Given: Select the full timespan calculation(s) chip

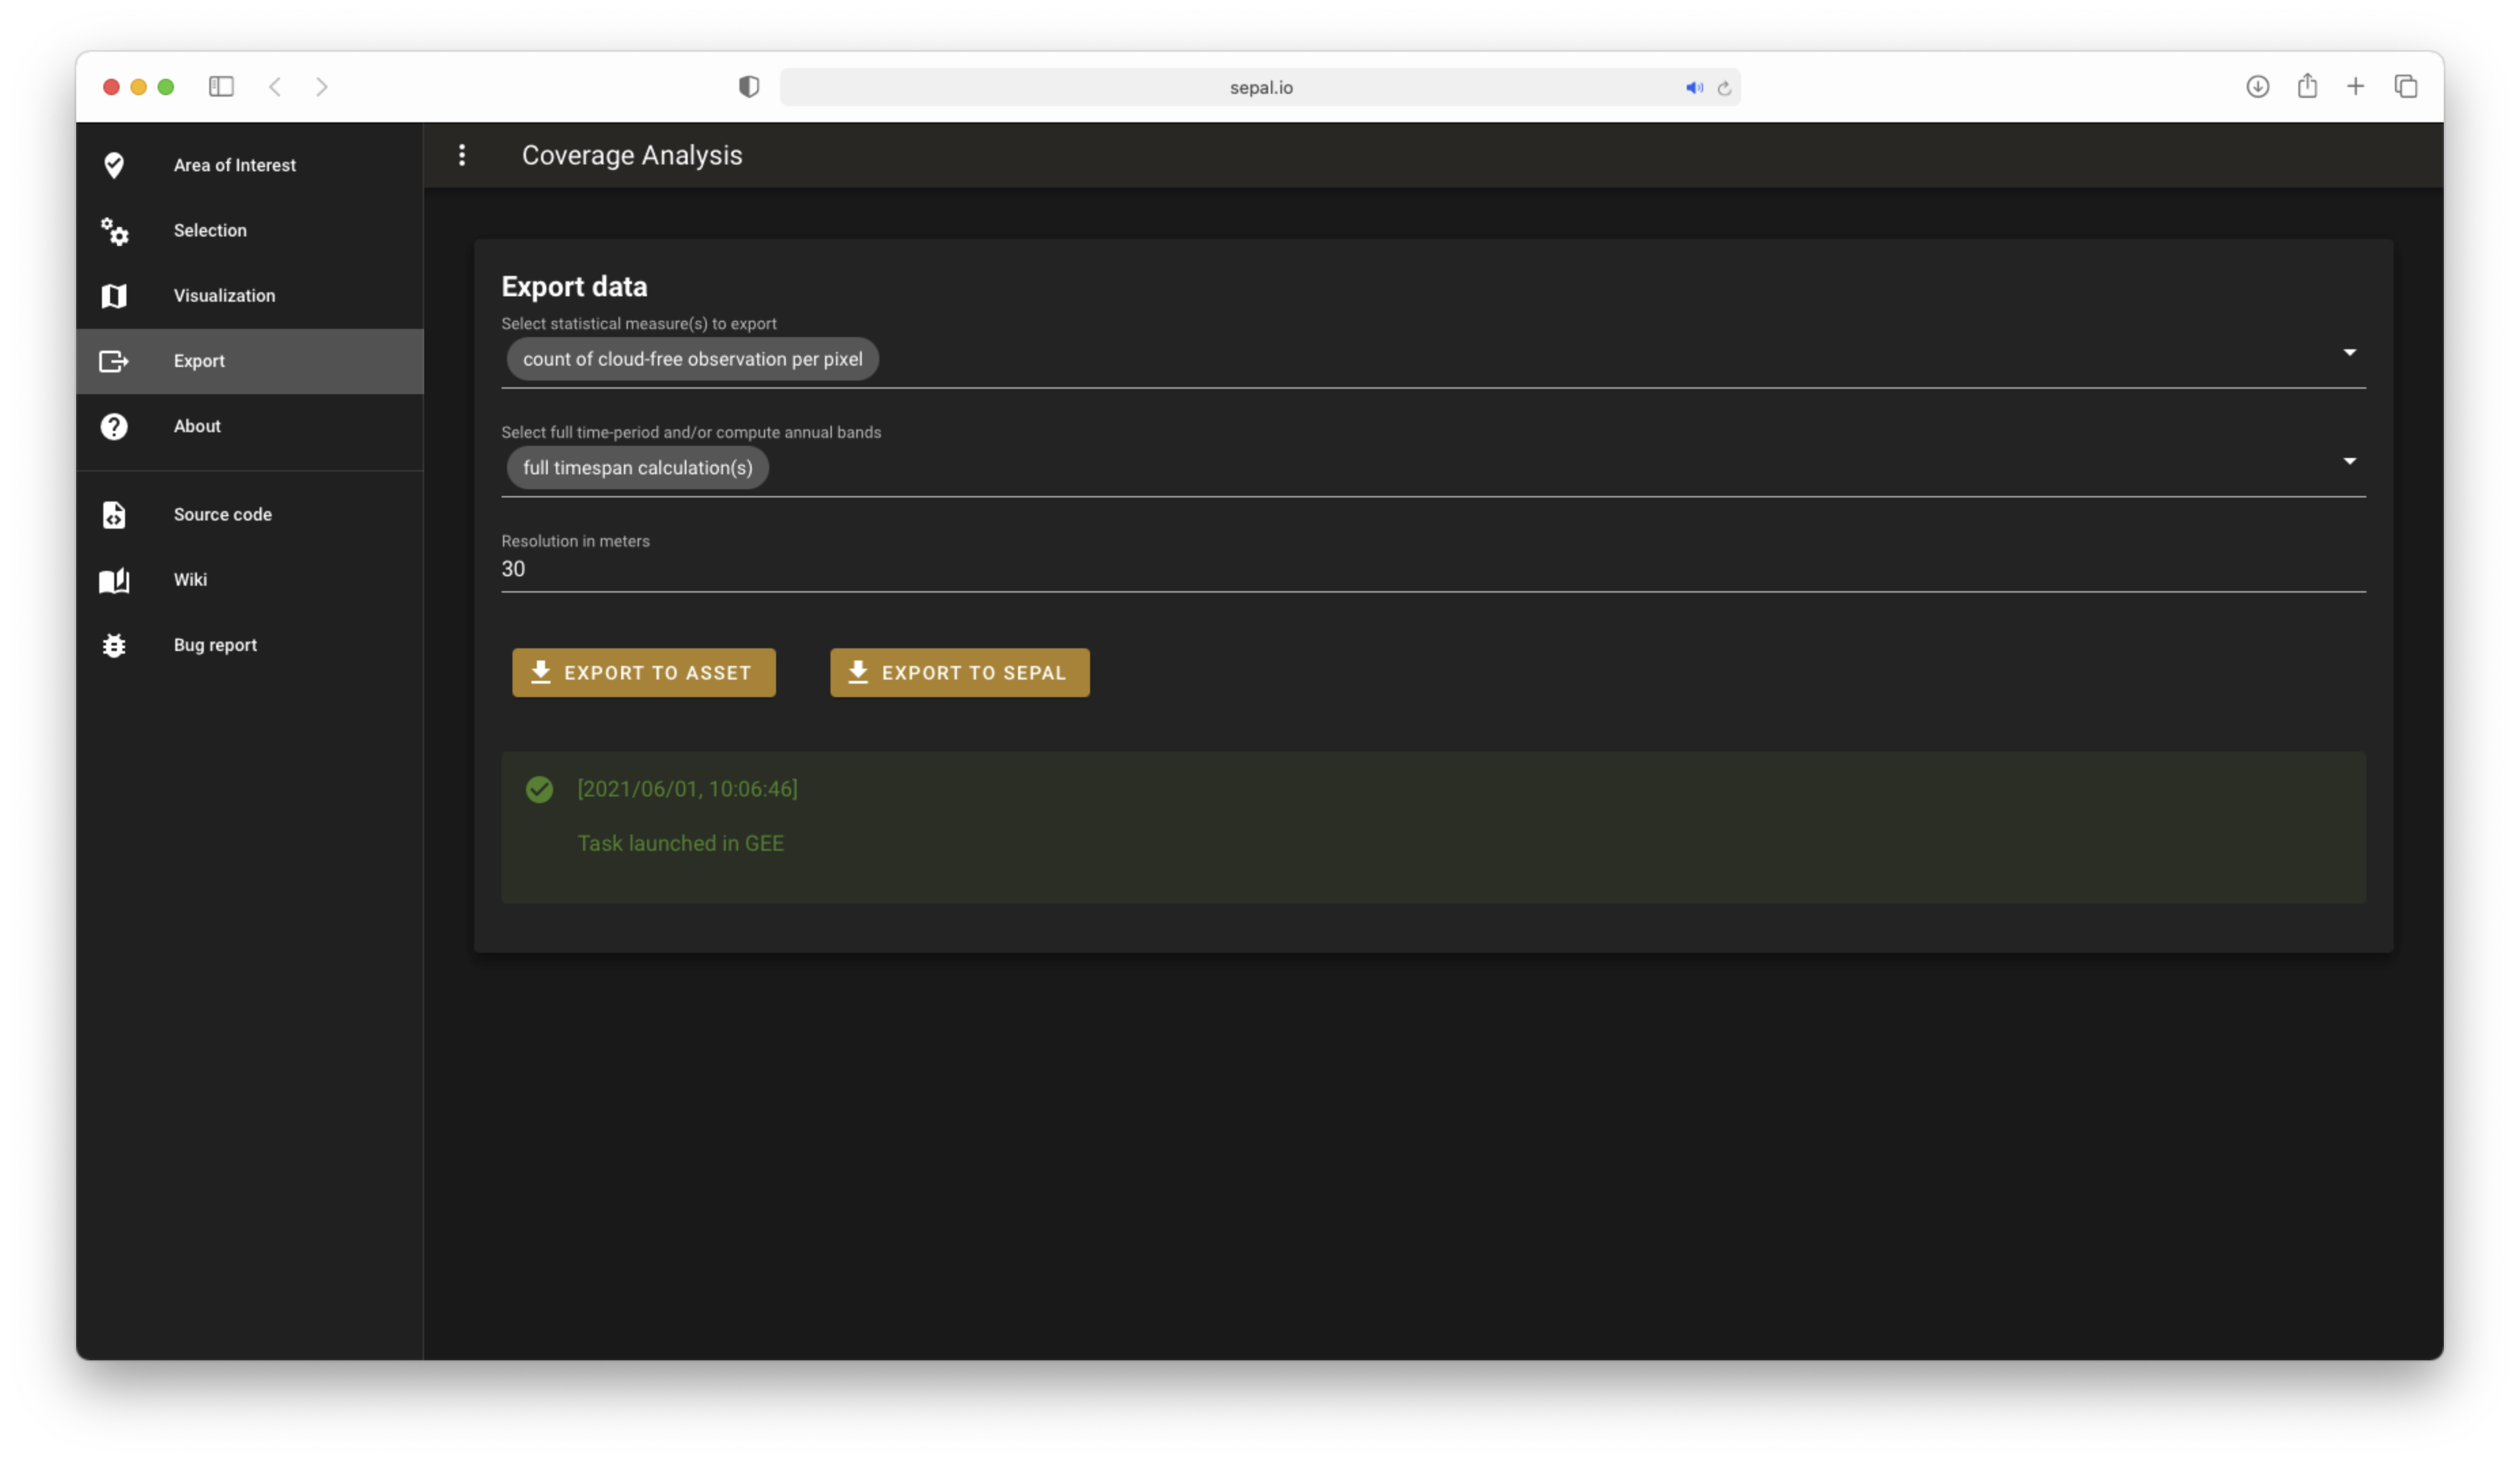Looking at the screenshot, I should (637, 468).
